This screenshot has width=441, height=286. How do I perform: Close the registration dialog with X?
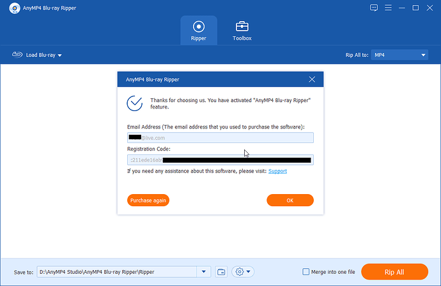312,80
